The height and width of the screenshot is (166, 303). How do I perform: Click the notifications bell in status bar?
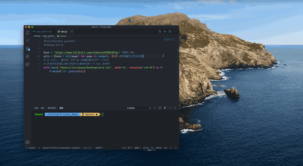176,148
